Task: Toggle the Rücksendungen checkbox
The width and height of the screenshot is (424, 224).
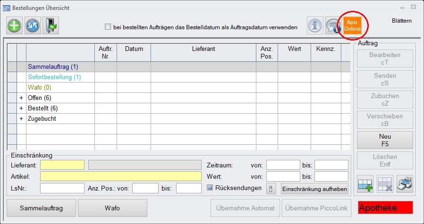Action: point(211,188)
